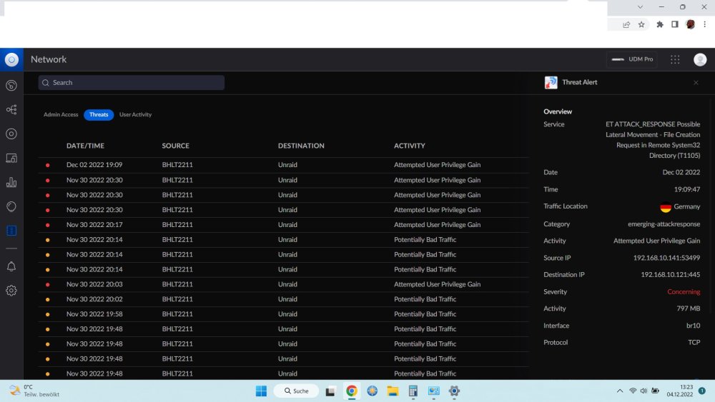
Task: Open the browser tab search chevron
Action: click(x=640, y=7)
